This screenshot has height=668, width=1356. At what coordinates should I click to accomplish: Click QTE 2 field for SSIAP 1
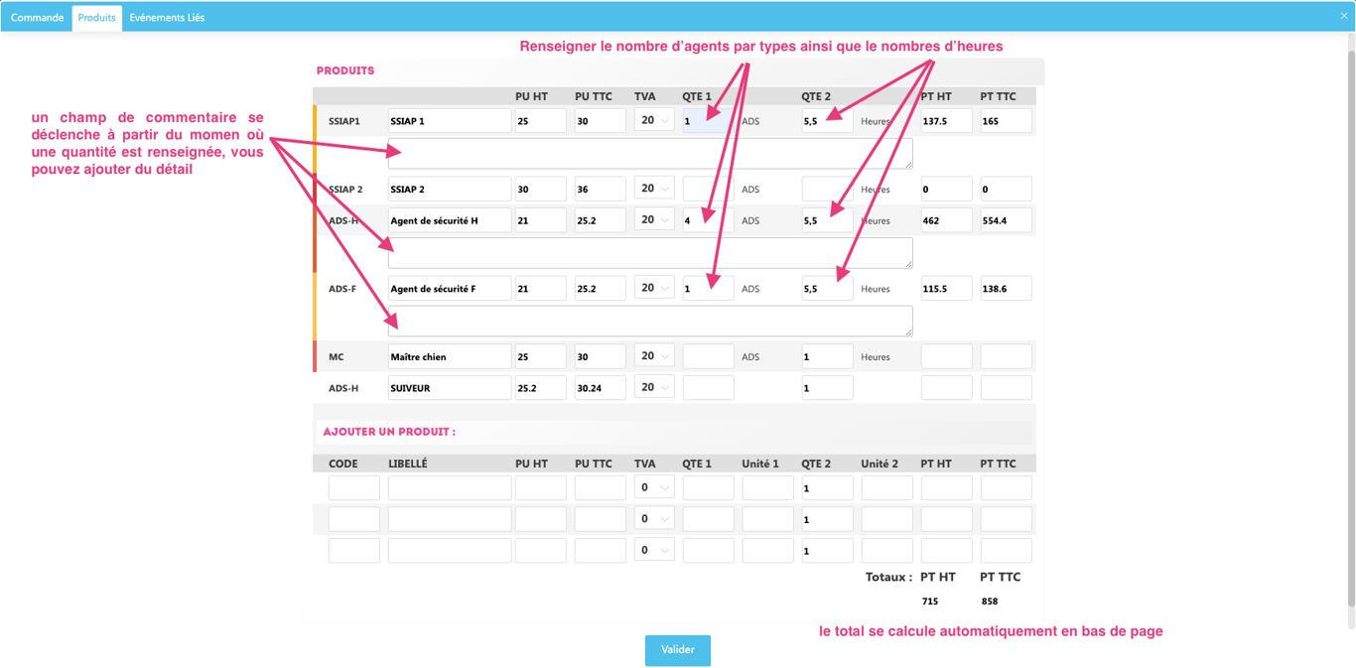click(x=828, y=121)
